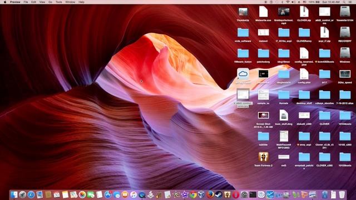Image resolution: width=356 pixels, height=200 pixels.
Task: Select the Screen Shot 2015 image file
Action: tap(263, 115)
